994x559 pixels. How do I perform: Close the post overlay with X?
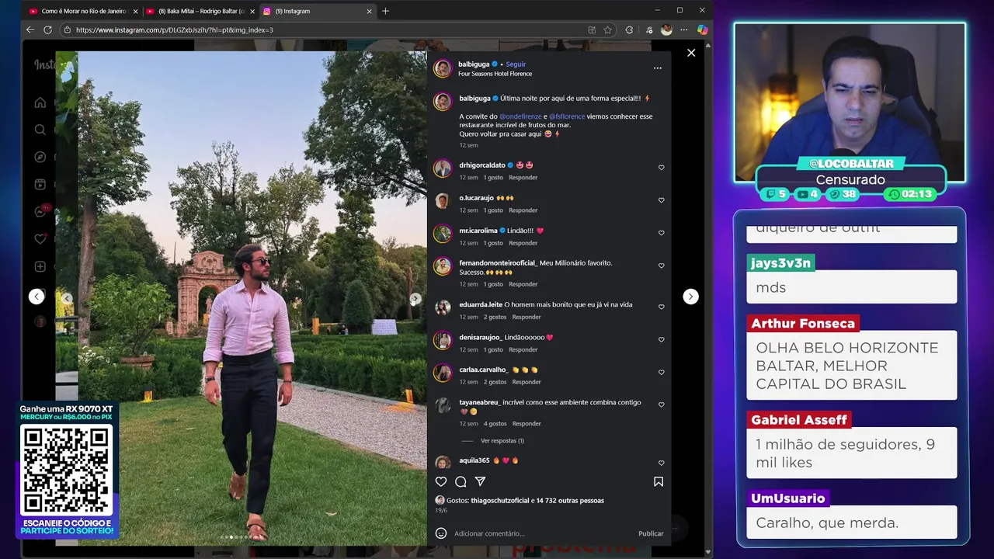(x=691, y=53)
